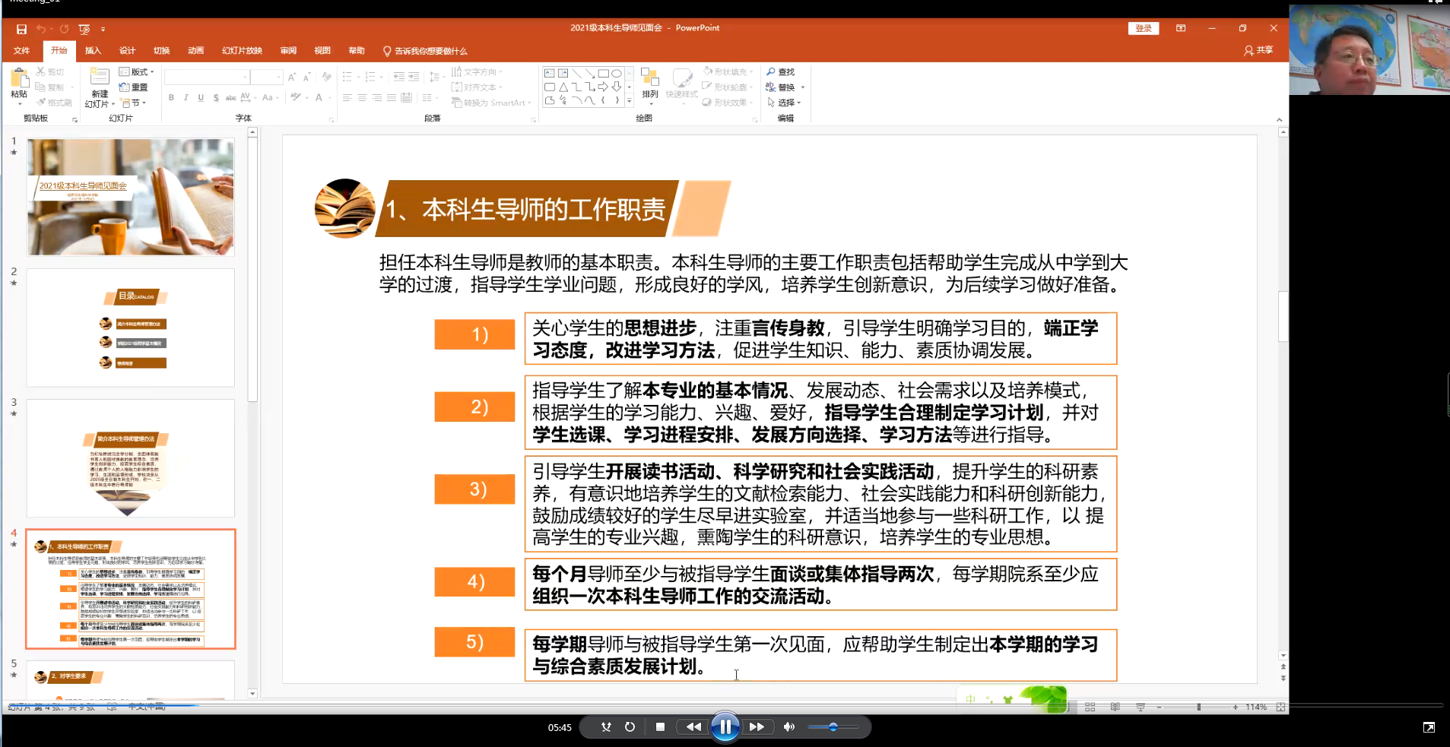1450x747 pixels.
Task: Mute the player volume speaker icon
Action: pyautogui.click(x=788, y=727)
